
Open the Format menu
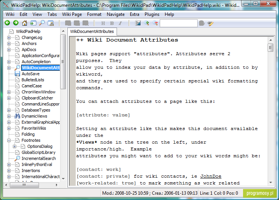tap(94, 14)
